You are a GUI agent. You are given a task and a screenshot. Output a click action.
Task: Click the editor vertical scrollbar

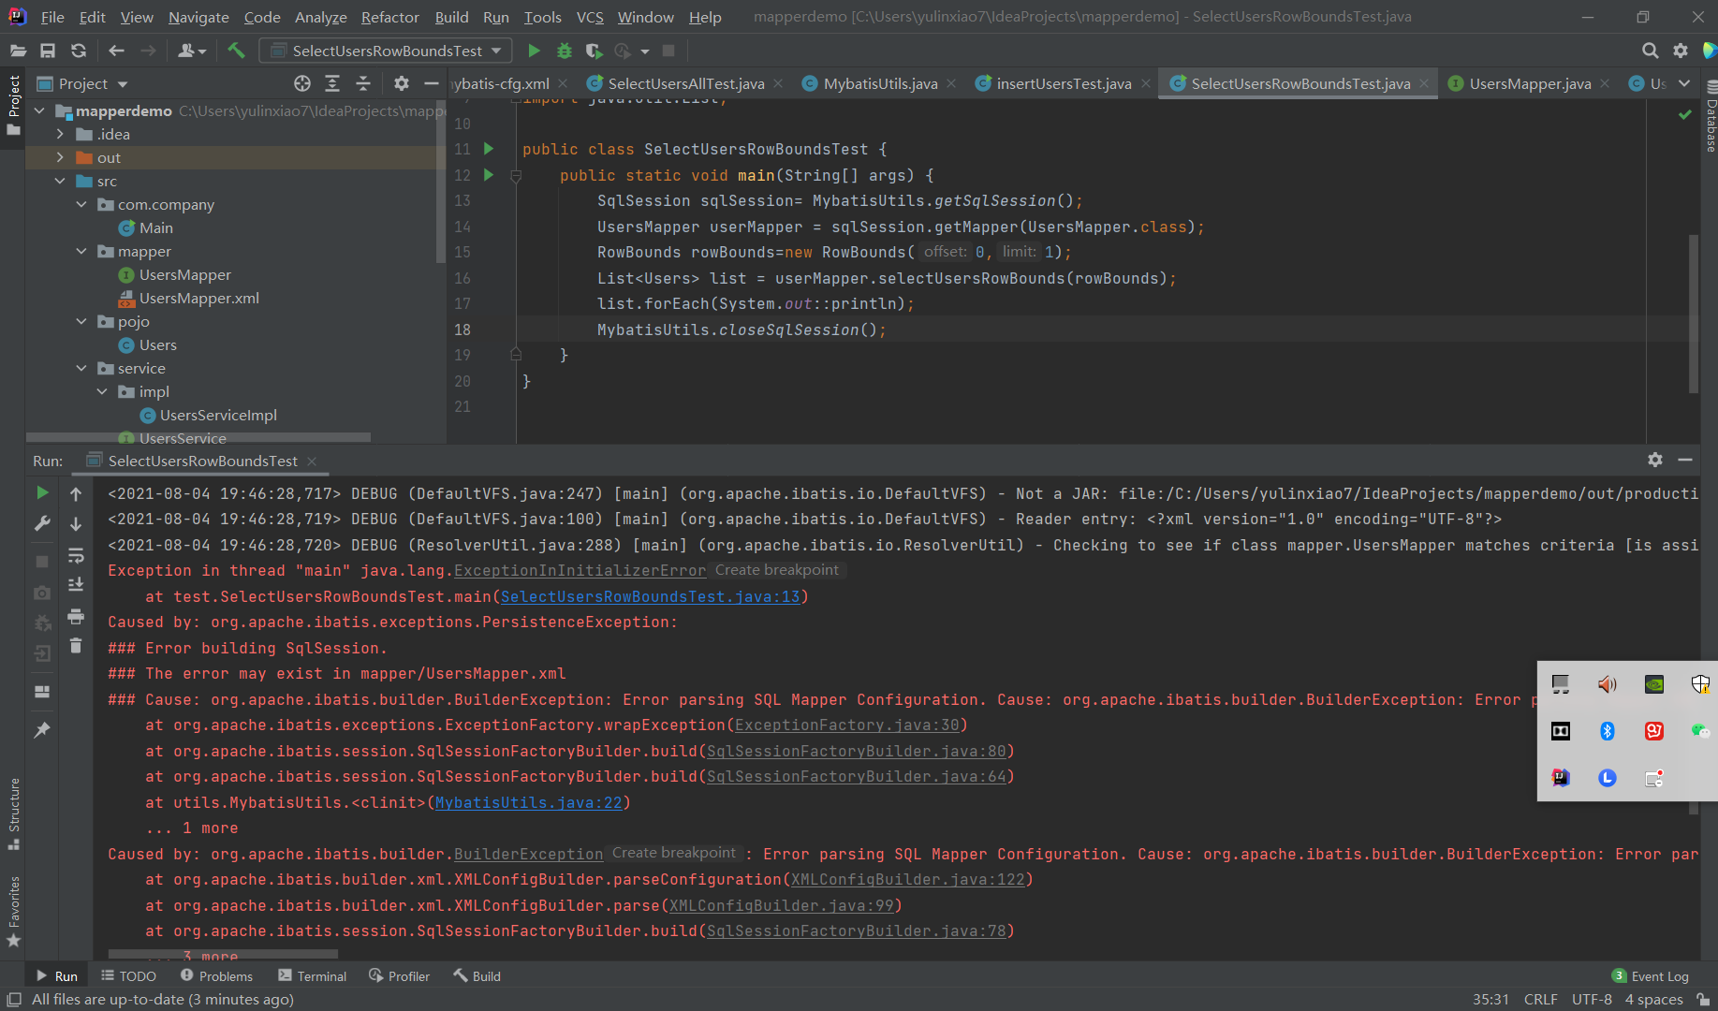pos(1693,314)
